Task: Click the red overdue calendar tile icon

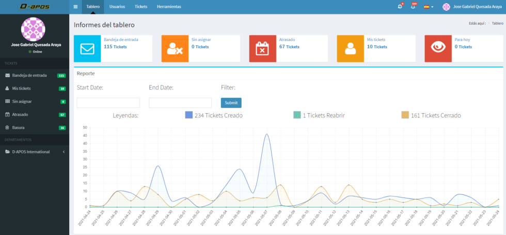Action: click(262, 48)
